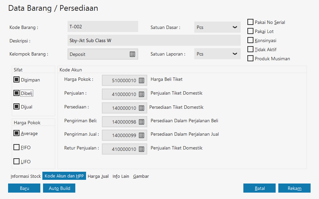Open account lookup icon for Pengiriman Beli
The height and width of the screenshot is (199, 319).
click(x=142, y=122)
